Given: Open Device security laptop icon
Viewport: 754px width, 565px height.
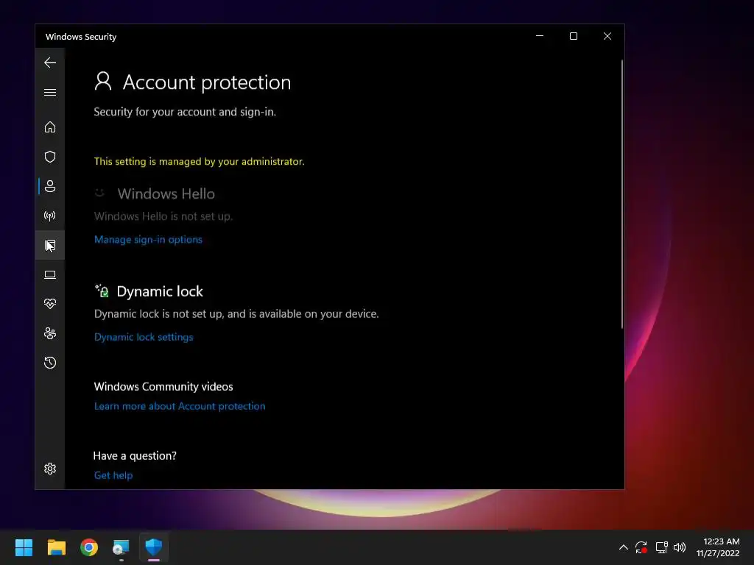Looking at the screenshot, I should 50,274.
